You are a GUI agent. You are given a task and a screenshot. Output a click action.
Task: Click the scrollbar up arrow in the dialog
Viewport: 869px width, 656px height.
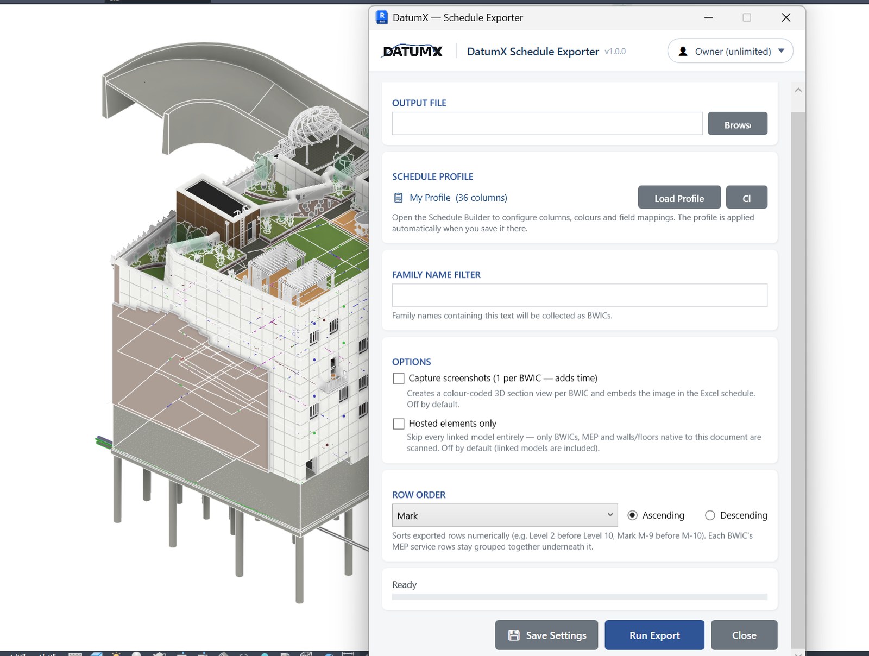(798, 90)
